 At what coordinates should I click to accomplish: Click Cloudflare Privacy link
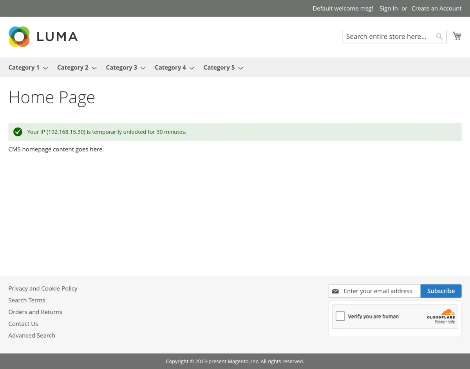440,322
